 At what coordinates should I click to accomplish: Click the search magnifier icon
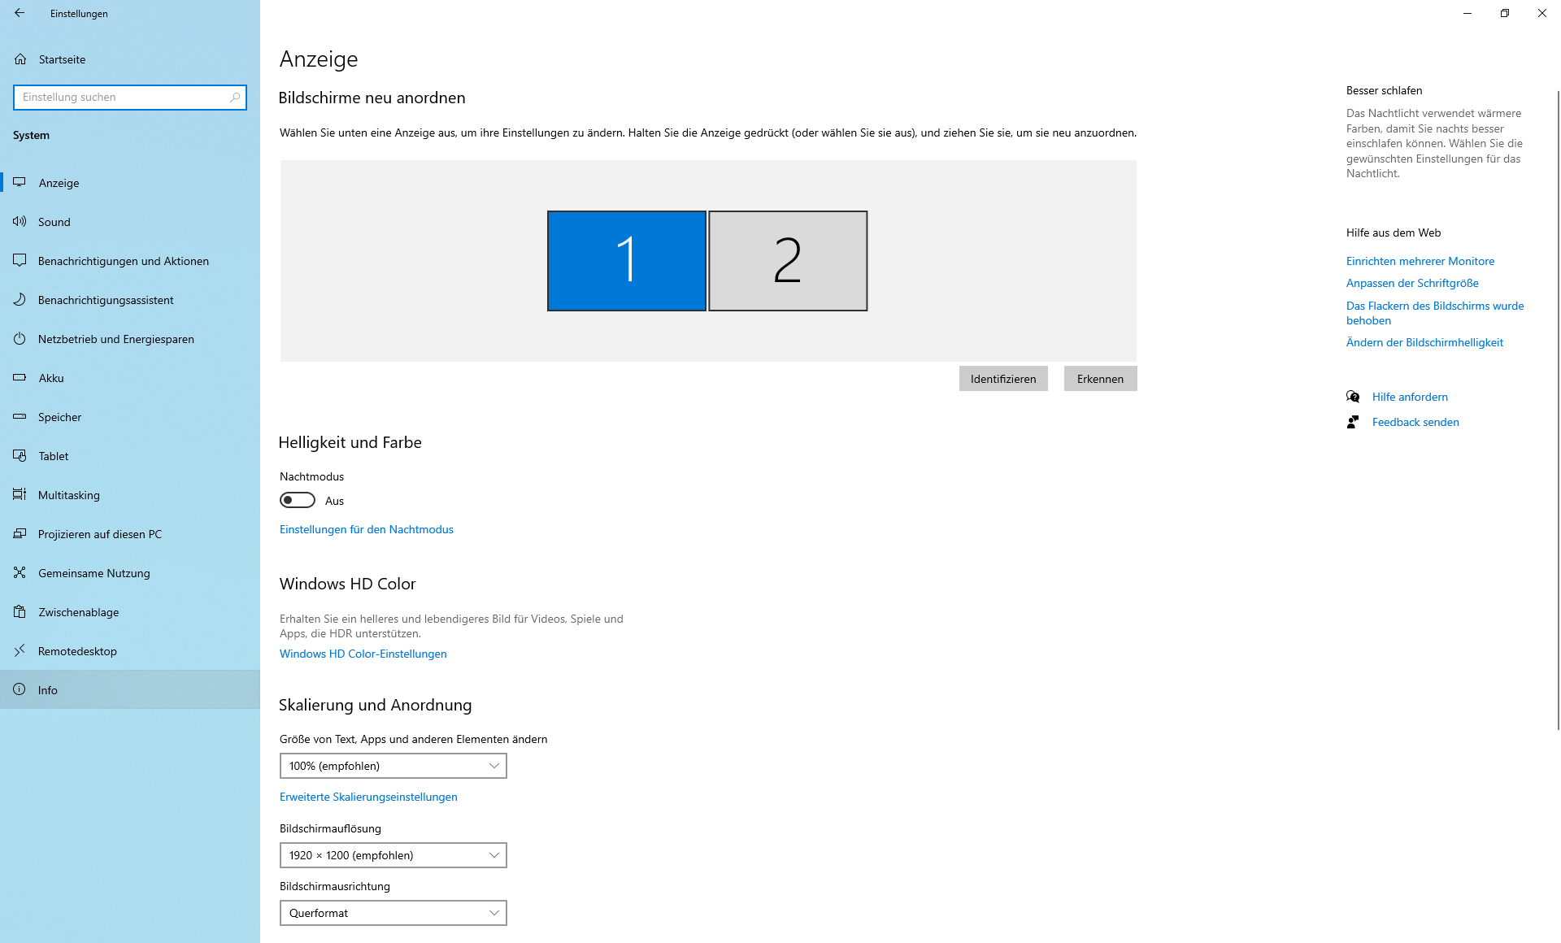point(235,98)
